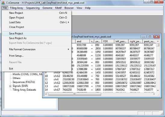This screenshot has height=117, width=165.
Task: Click resize grip of child window
Action: coord(158,95)
